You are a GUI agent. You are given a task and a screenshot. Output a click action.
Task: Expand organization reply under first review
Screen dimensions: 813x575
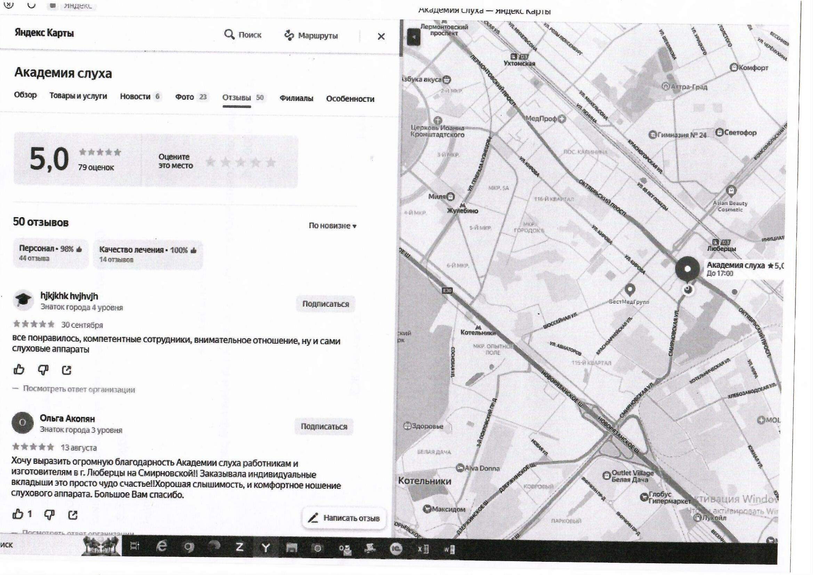(x=79, y=389)
